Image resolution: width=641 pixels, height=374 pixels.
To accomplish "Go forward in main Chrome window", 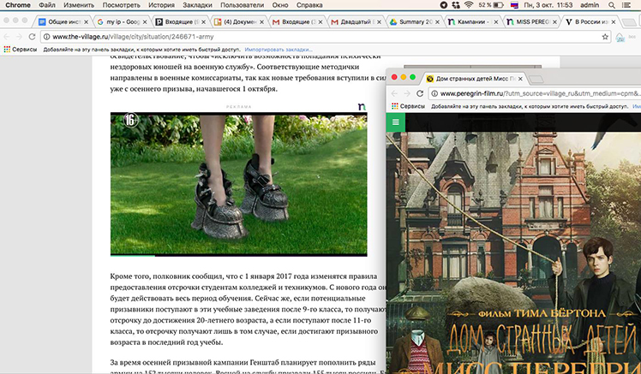I will pyautogui.click(x=19, y=37).
